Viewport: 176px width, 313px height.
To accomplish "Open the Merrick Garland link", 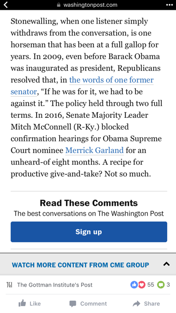I will (x=94, y=150).
